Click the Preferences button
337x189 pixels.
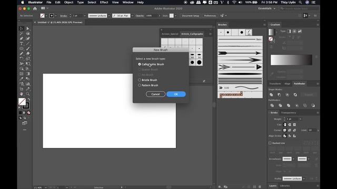tap(210, 16)
